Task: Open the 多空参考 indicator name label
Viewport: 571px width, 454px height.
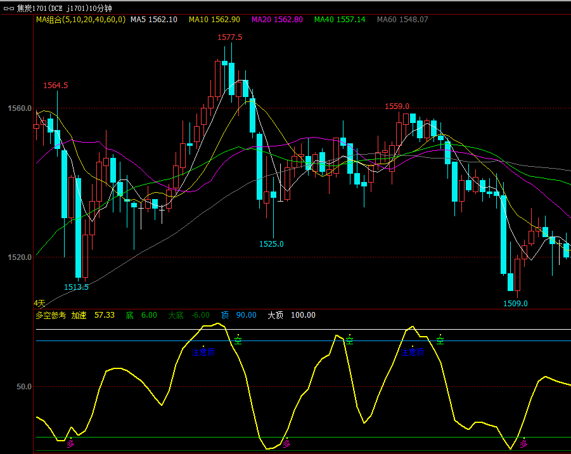Action: (51, 315)
